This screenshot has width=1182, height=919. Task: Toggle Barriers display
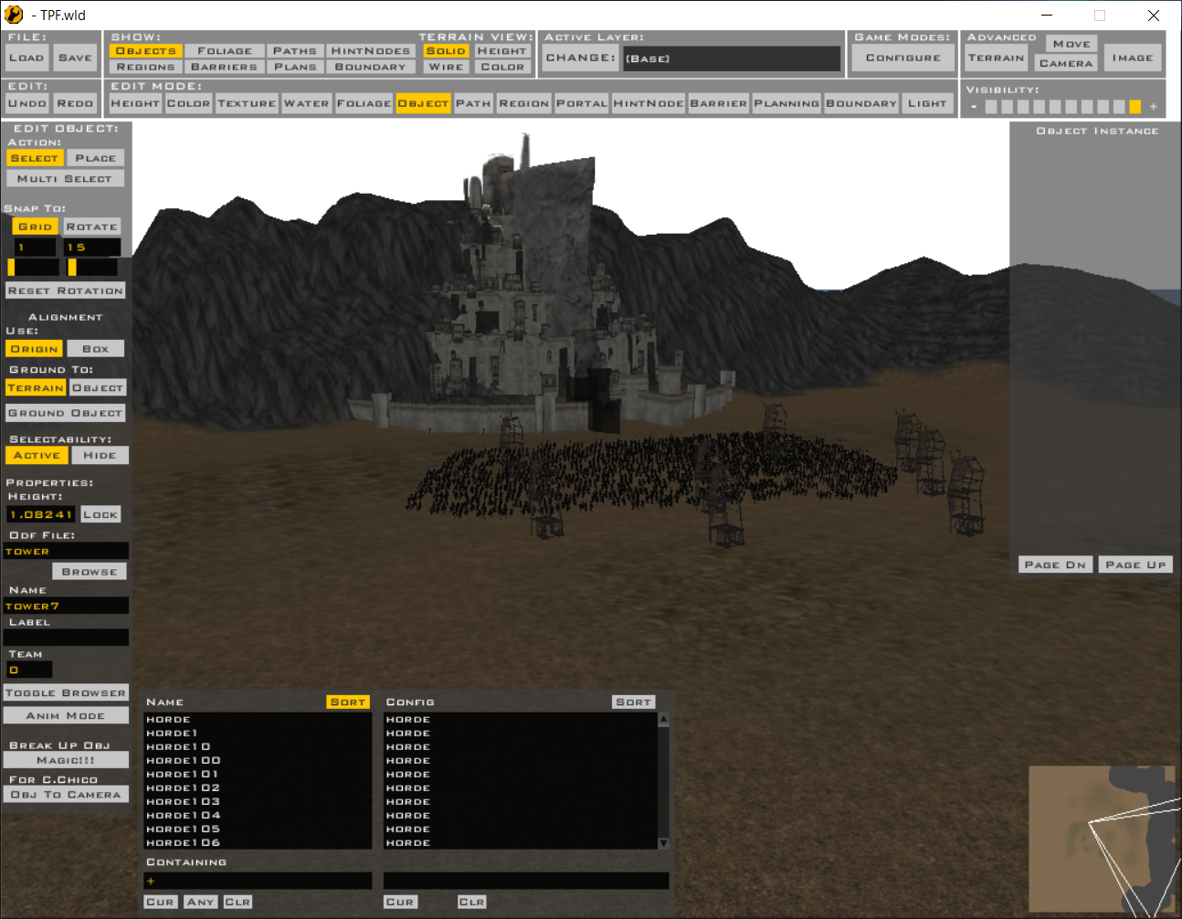225,67
